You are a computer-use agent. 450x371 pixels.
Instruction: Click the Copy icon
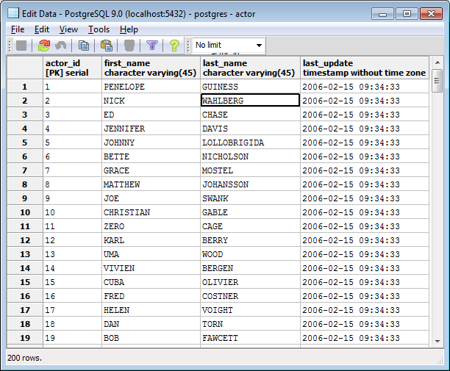[84, 46]
